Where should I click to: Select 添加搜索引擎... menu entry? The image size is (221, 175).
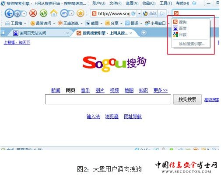tap(192, 44)
